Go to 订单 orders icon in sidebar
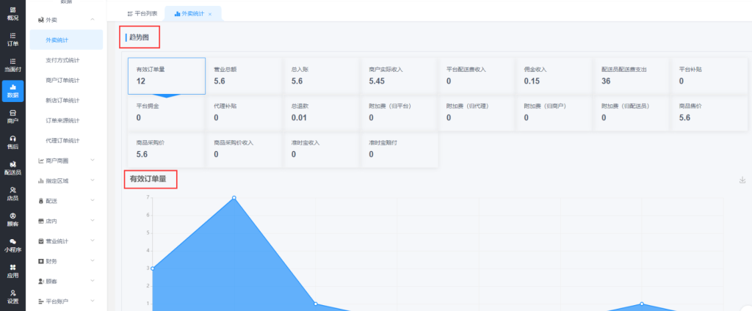The height and width of the screenshot is (311, 752). click(12, 38)
